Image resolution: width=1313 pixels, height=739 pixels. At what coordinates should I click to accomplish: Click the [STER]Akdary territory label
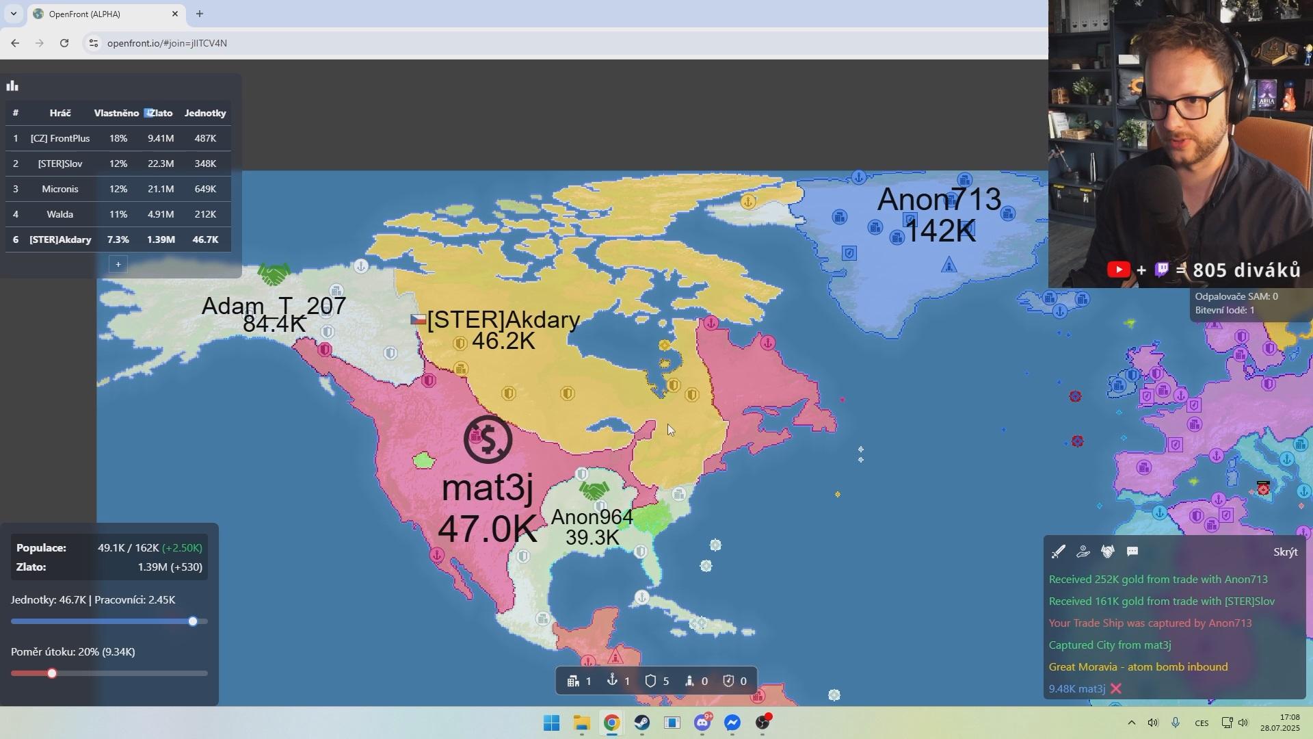(504, 320)
